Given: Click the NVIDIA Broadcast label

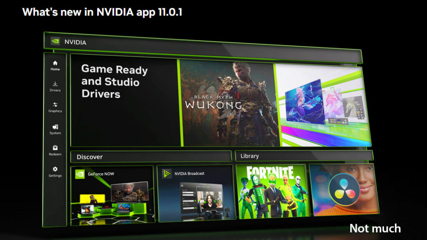Looking at the screenshot, I should tap(189, 173).
